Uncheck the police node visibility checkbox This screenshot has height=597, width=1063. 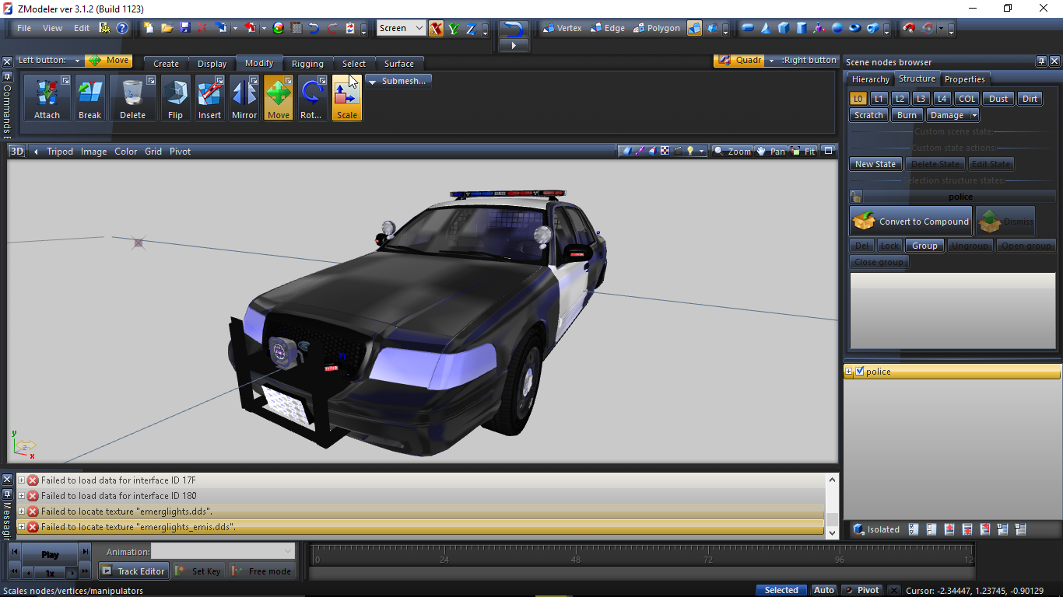(x=860, y=372)
